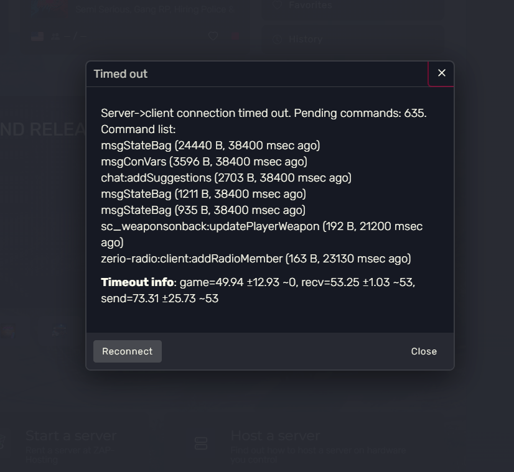Dismiss the dialog using the Close button
514x472 pixels.
click(424, 351)
